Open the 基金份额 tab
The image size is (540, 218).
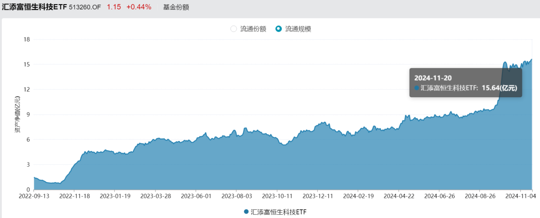tap(176, 7)
